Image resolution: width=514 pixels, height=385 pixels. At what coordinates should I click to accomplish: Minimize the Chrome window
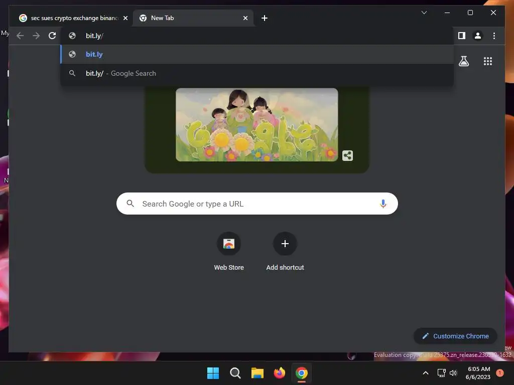[447, 13]
